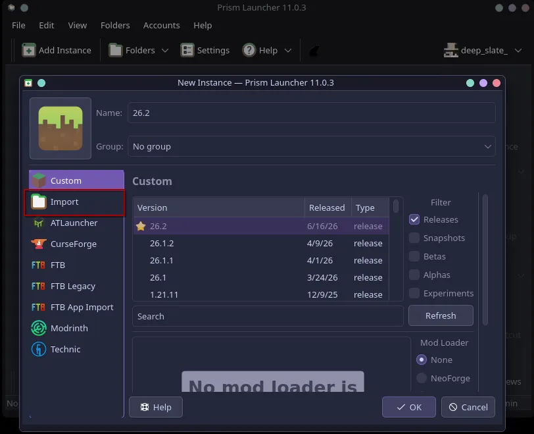Open the Accounts menu
This screenshot has height=434, width=534.
click(161, 25)
